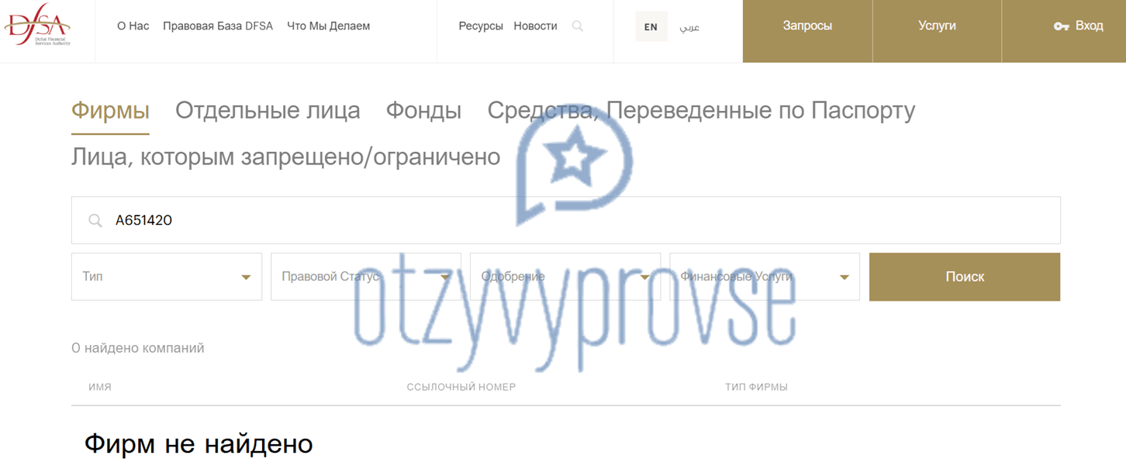Expand the Правовой Статус dropdown
Screen dimensions: 1126x469
(366, 277)
